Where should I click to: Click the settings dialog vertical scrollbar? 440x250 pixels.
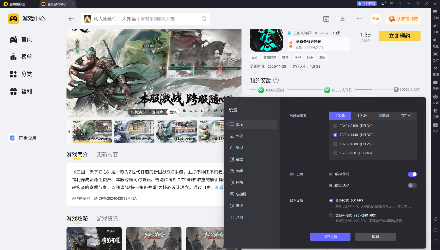point(424,149)
